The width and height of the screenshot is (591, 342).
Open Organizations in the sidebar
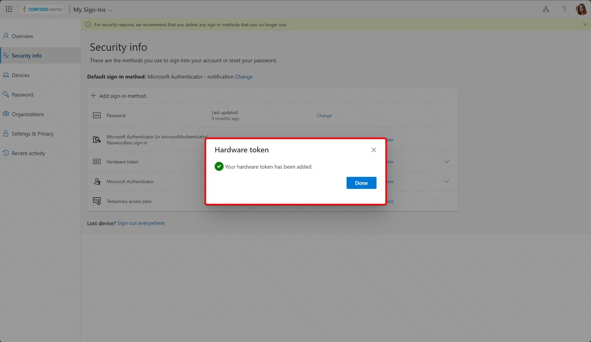coord(41,114)
